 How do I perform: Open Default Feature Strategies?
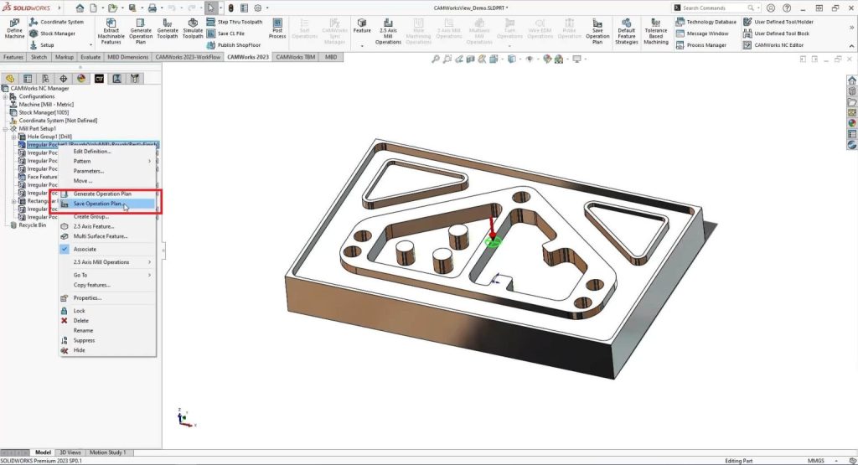click(627, 31)
